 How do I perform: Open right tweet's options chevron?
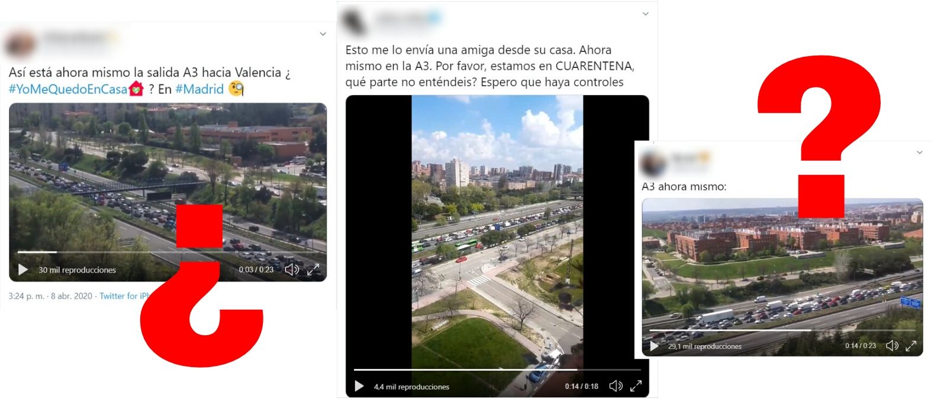coord(920,153)
